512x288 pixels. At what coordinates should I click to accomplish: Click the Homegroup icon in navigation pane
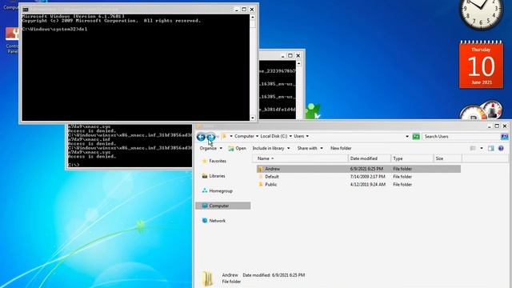pyautogui.click(x=205, y=190)
